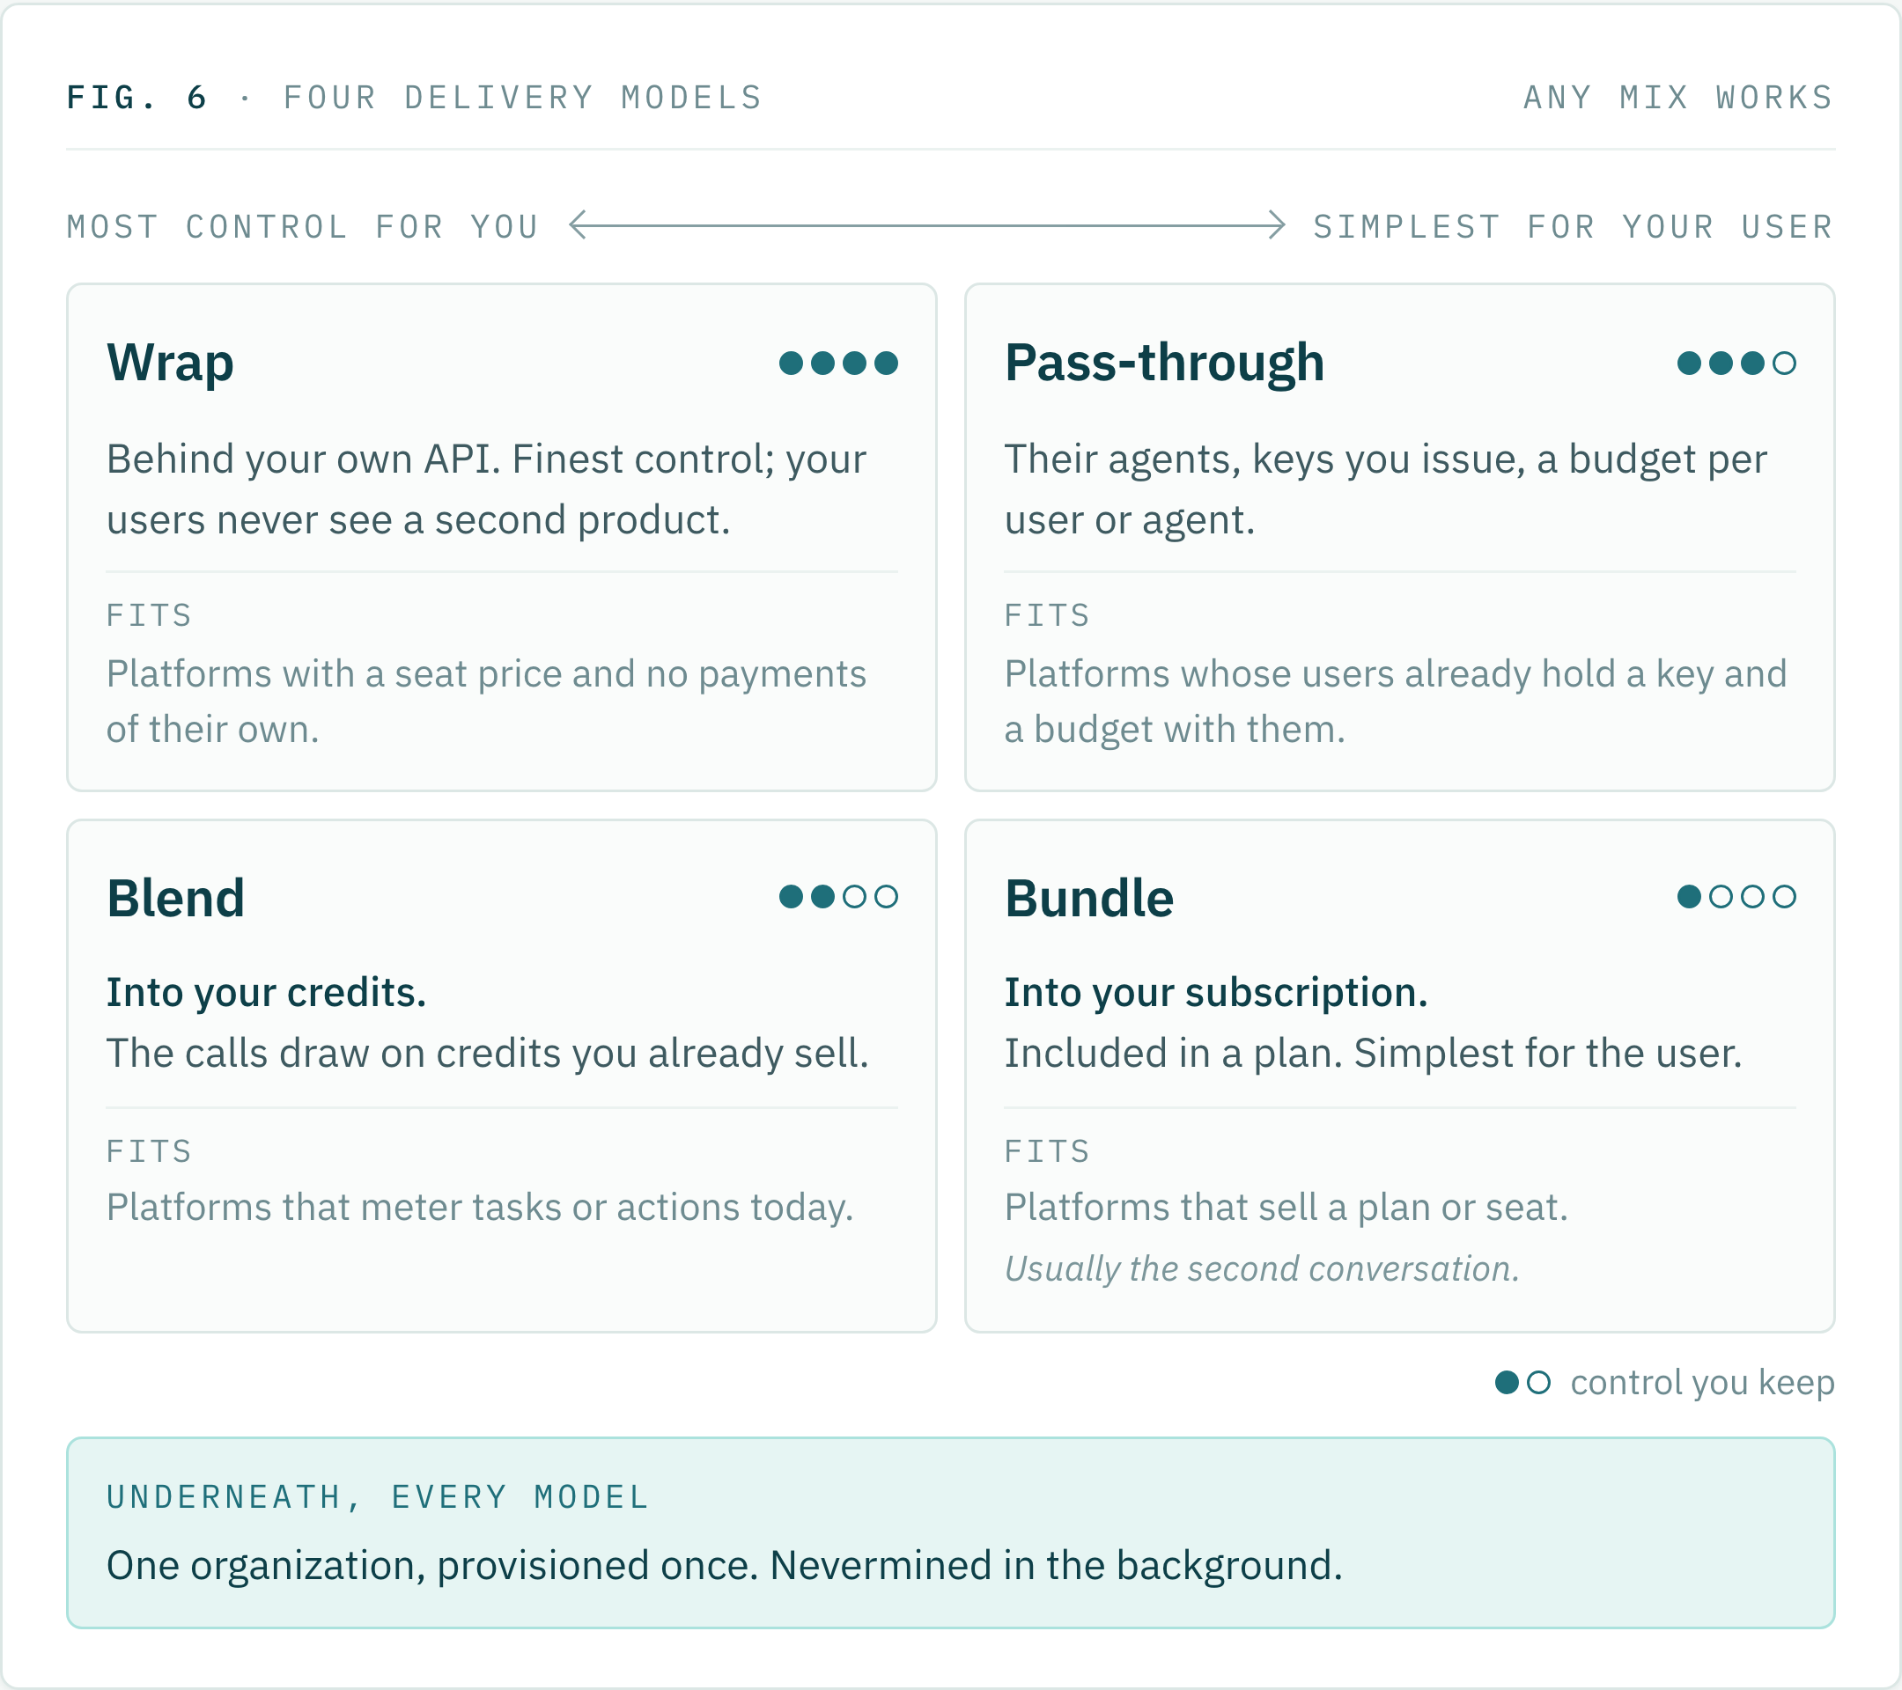1902x1690 pixels.
Task: Click the FITS label in the Wrap card
Action: click(x=149, y=616)
